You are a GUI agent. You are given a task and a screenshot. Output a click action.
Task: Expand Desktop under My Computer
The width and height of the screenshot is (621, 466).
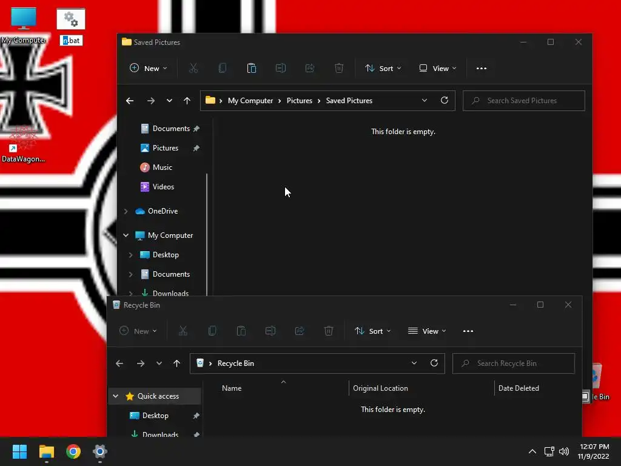[131, 255]
